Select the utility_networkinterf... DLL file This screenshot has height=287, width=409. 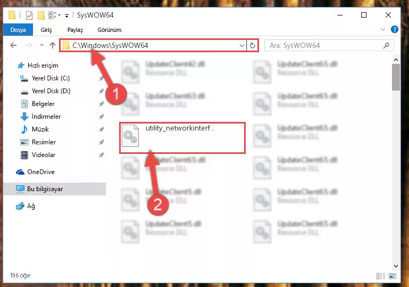182,137
